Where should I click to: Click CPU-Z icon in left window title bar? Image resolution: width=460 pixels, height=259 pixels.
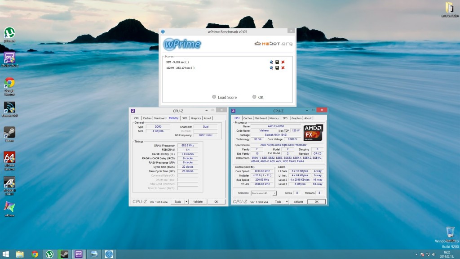point(133,111)
